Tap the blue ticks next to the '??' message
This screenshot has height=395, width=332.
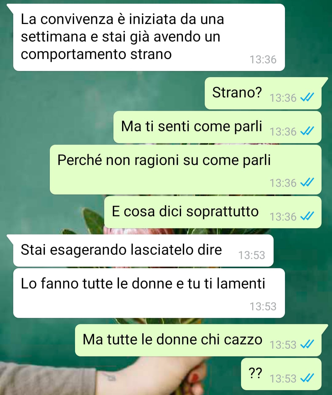click(x=307, y=378)
